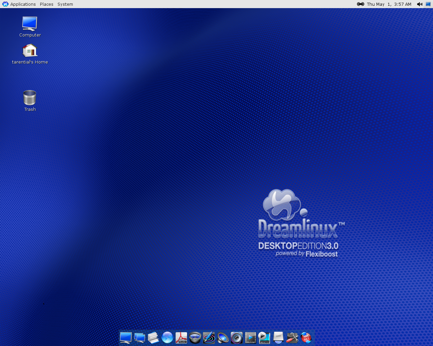Open the Places menu

coord(46,4)
